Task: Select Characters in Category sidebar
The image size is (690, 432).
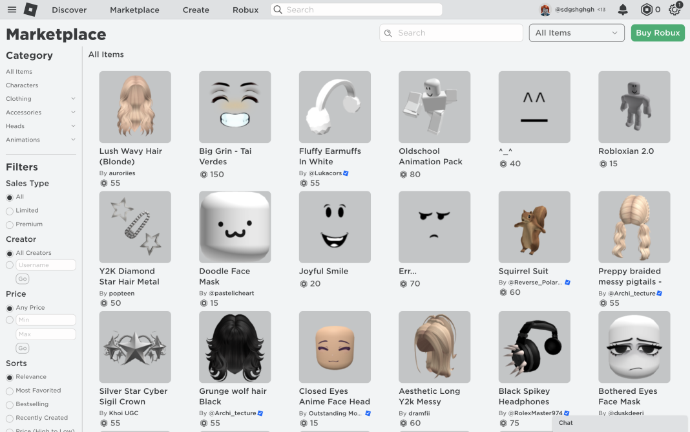Action: click(x=22, y=85)
